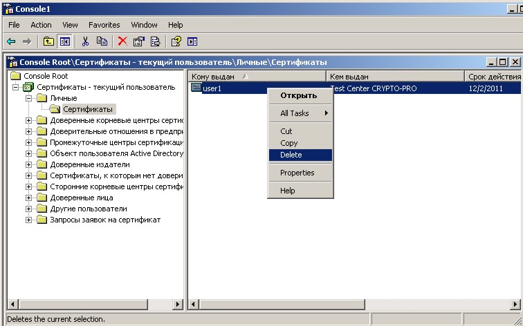The height and width of the screenshot is (326, 523).
Task: Click the Cut scissors toolbar icon
Action: click(86, 41)
